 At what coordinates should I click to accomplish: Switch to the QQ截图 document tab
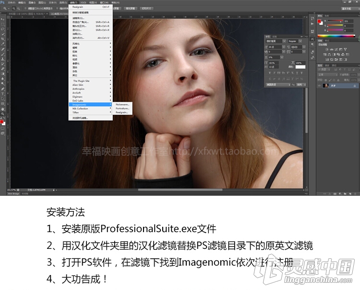tap(59, 14)
